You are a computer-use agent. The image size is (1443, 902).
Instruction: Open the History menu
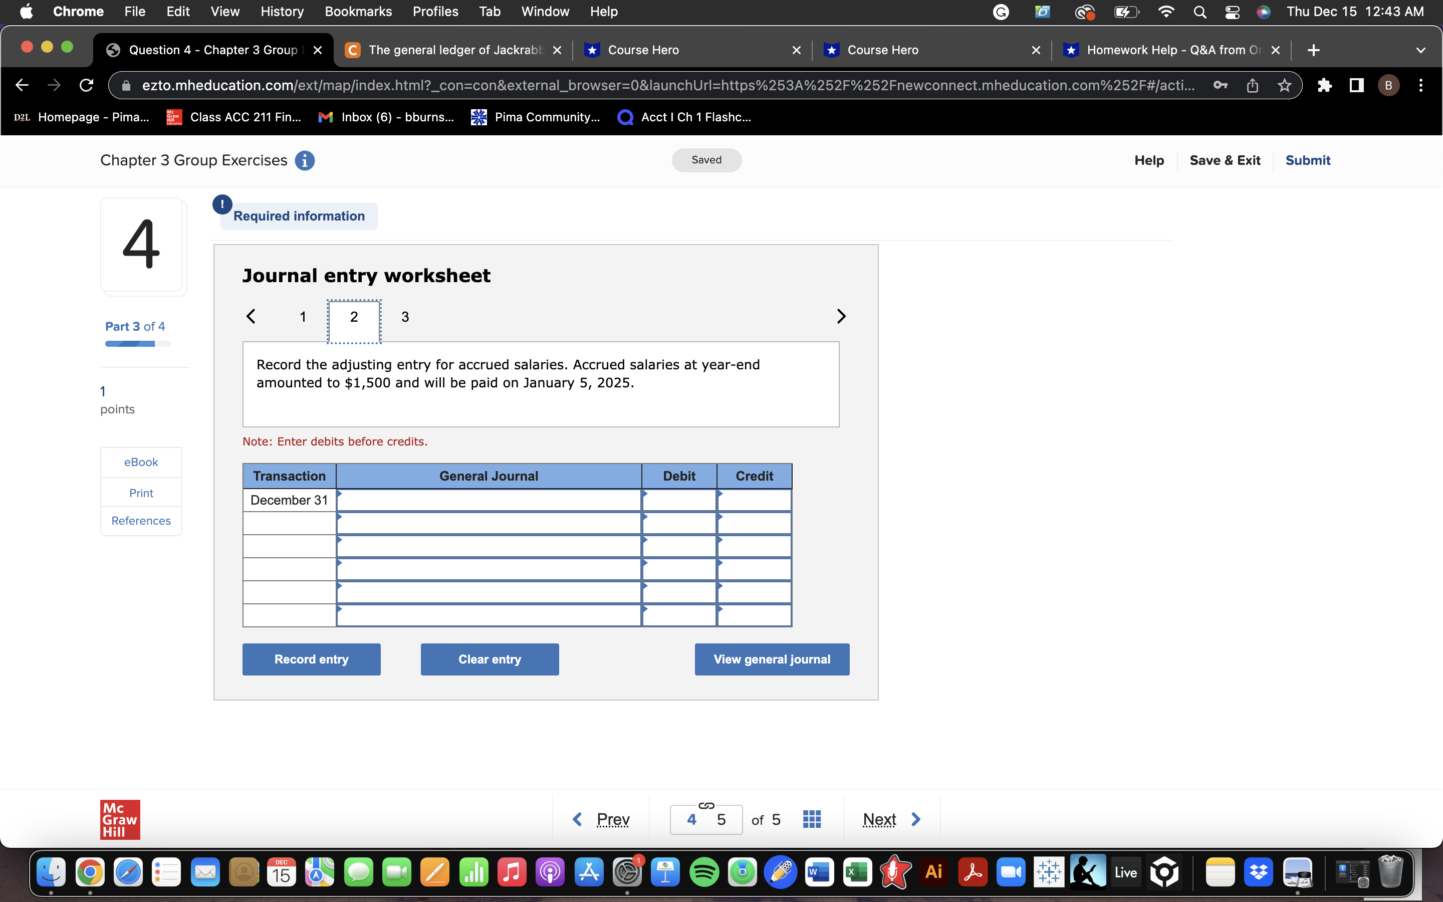[282, 12]
